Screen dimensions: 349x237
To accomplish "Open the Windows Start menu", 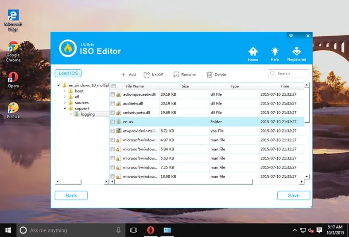I will [8, 230].
